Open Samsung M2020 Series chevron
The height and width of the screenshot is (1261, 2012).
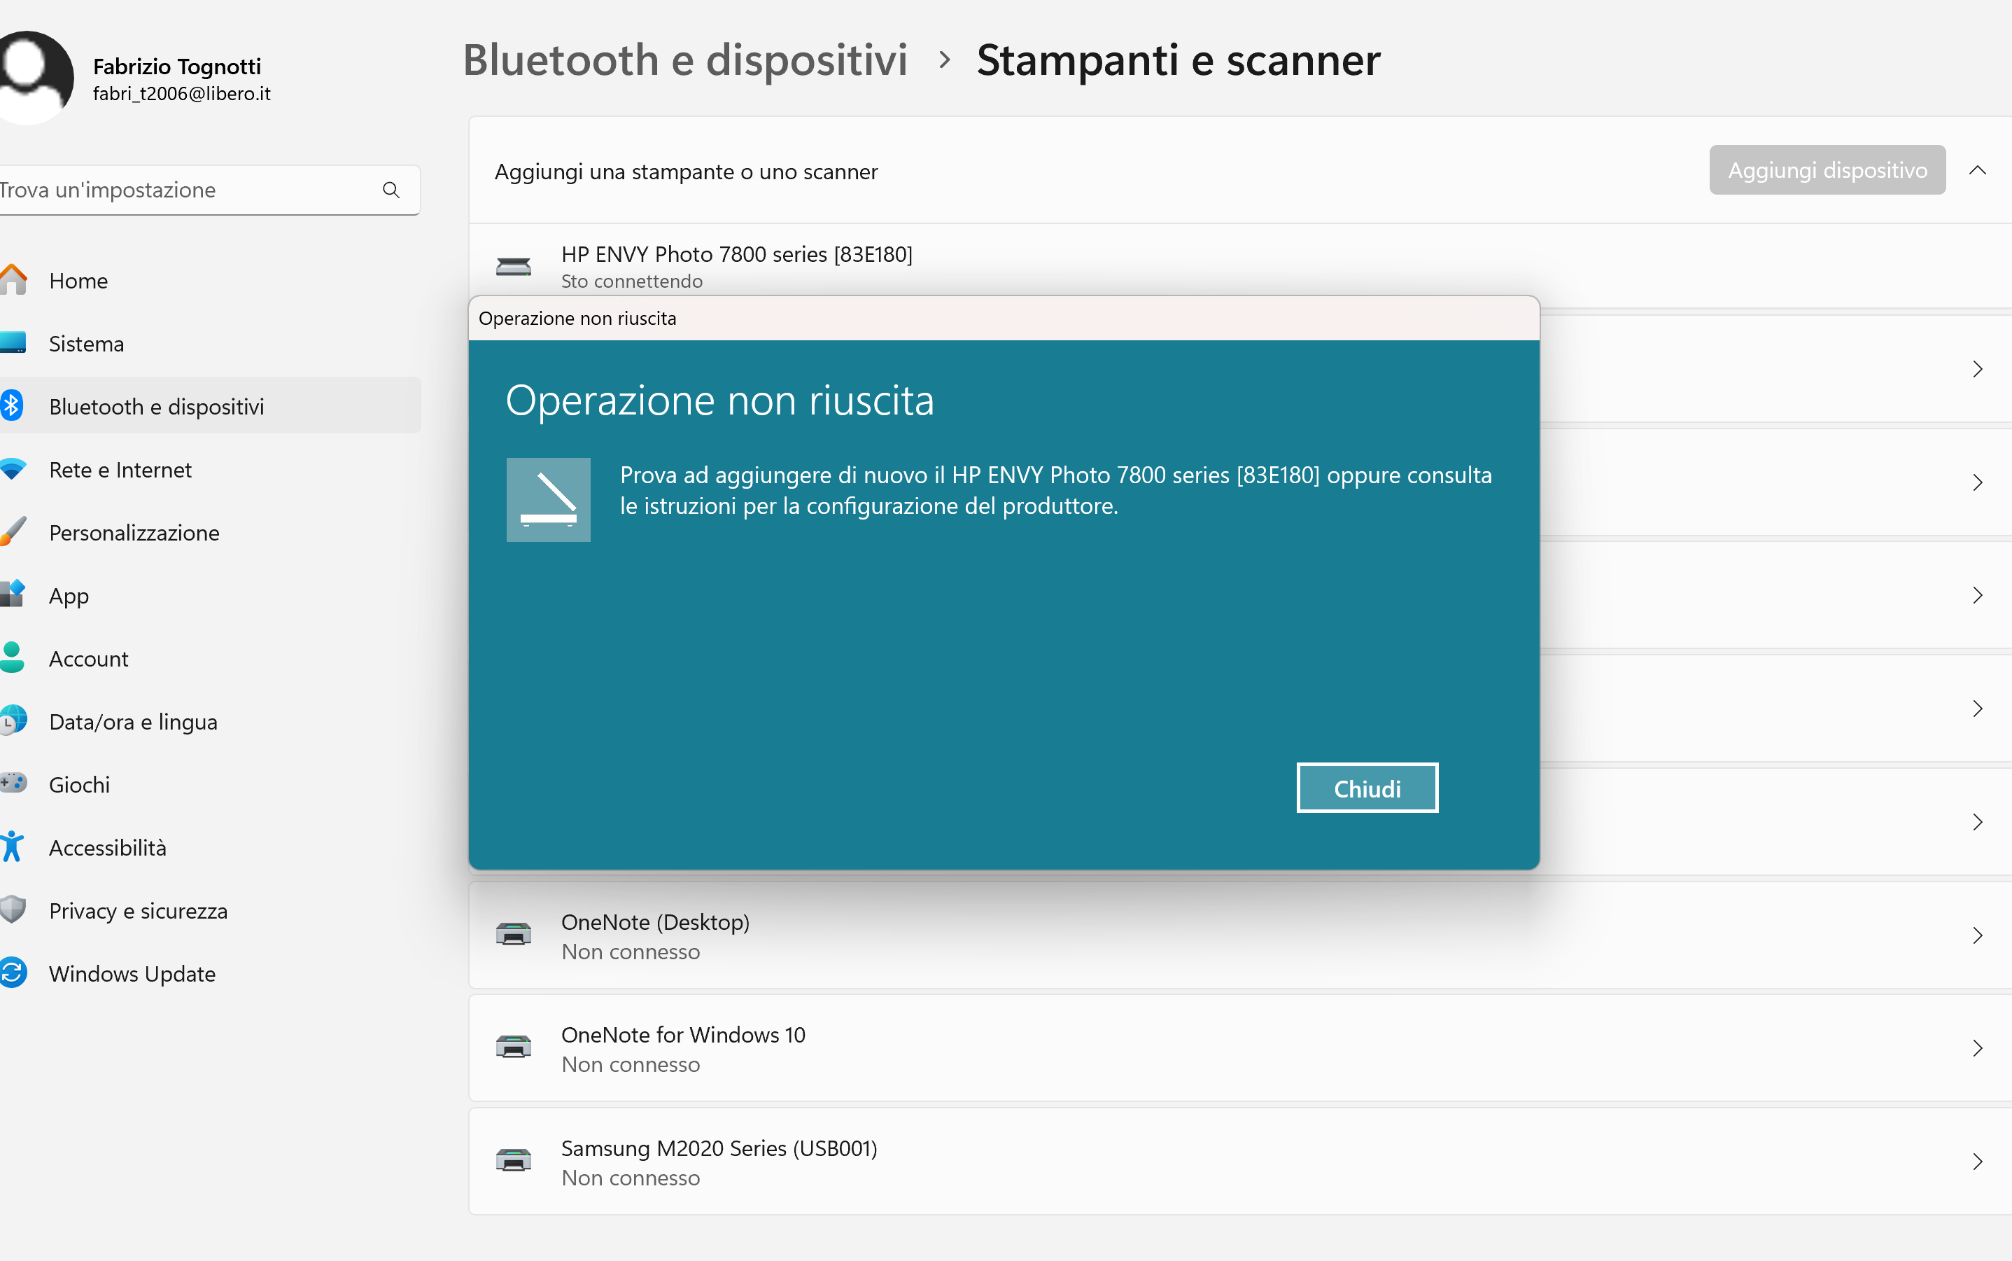[x=1977, y=1161]
